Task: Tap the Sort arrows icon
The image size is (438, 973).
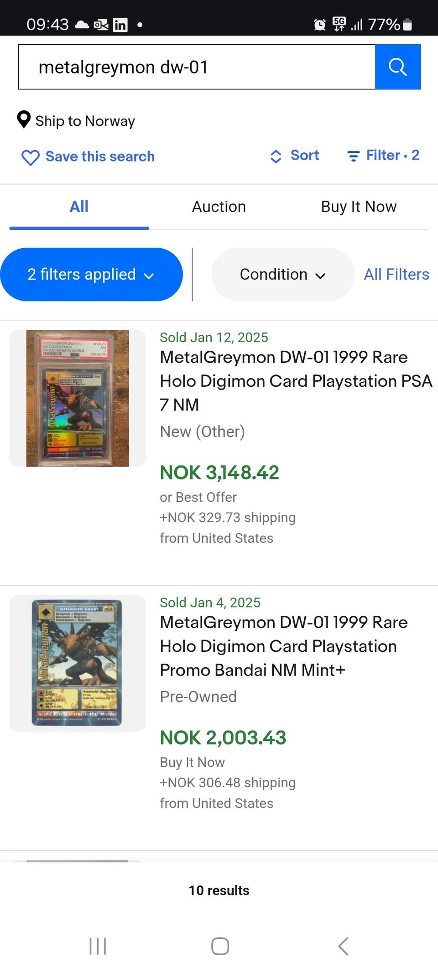Action: [x=276, y=156]
